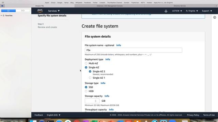Click the Favorites star icon
Image resolution: width=218 pixels, height=122 pixels.
coord(3,16)
